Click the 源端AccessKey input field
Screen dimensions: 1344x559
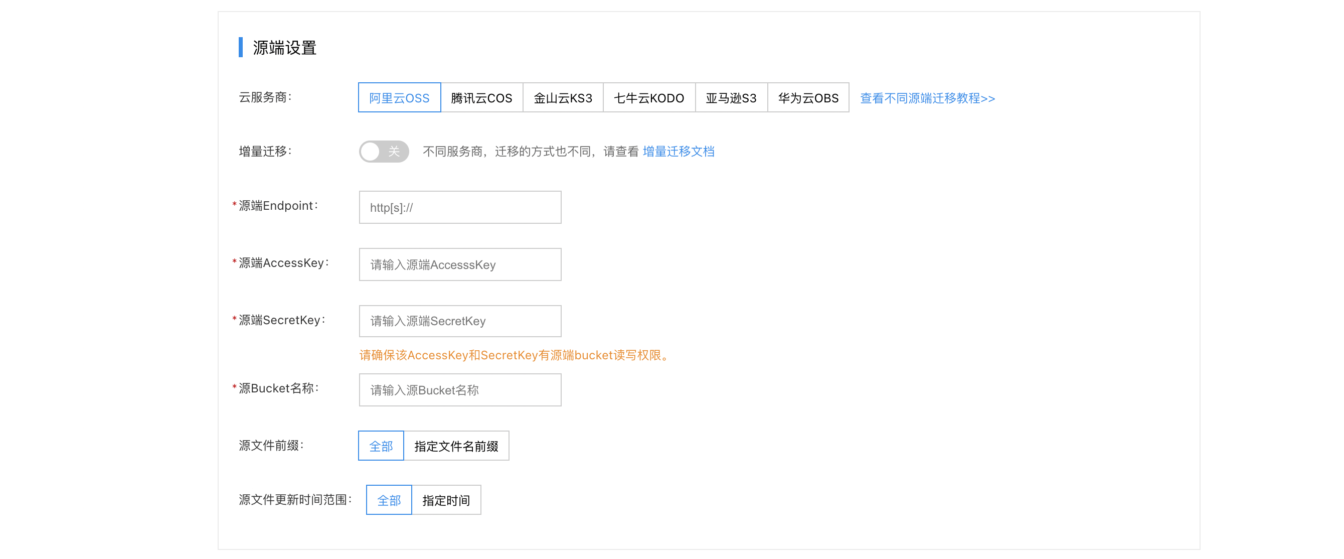point(460,264)
